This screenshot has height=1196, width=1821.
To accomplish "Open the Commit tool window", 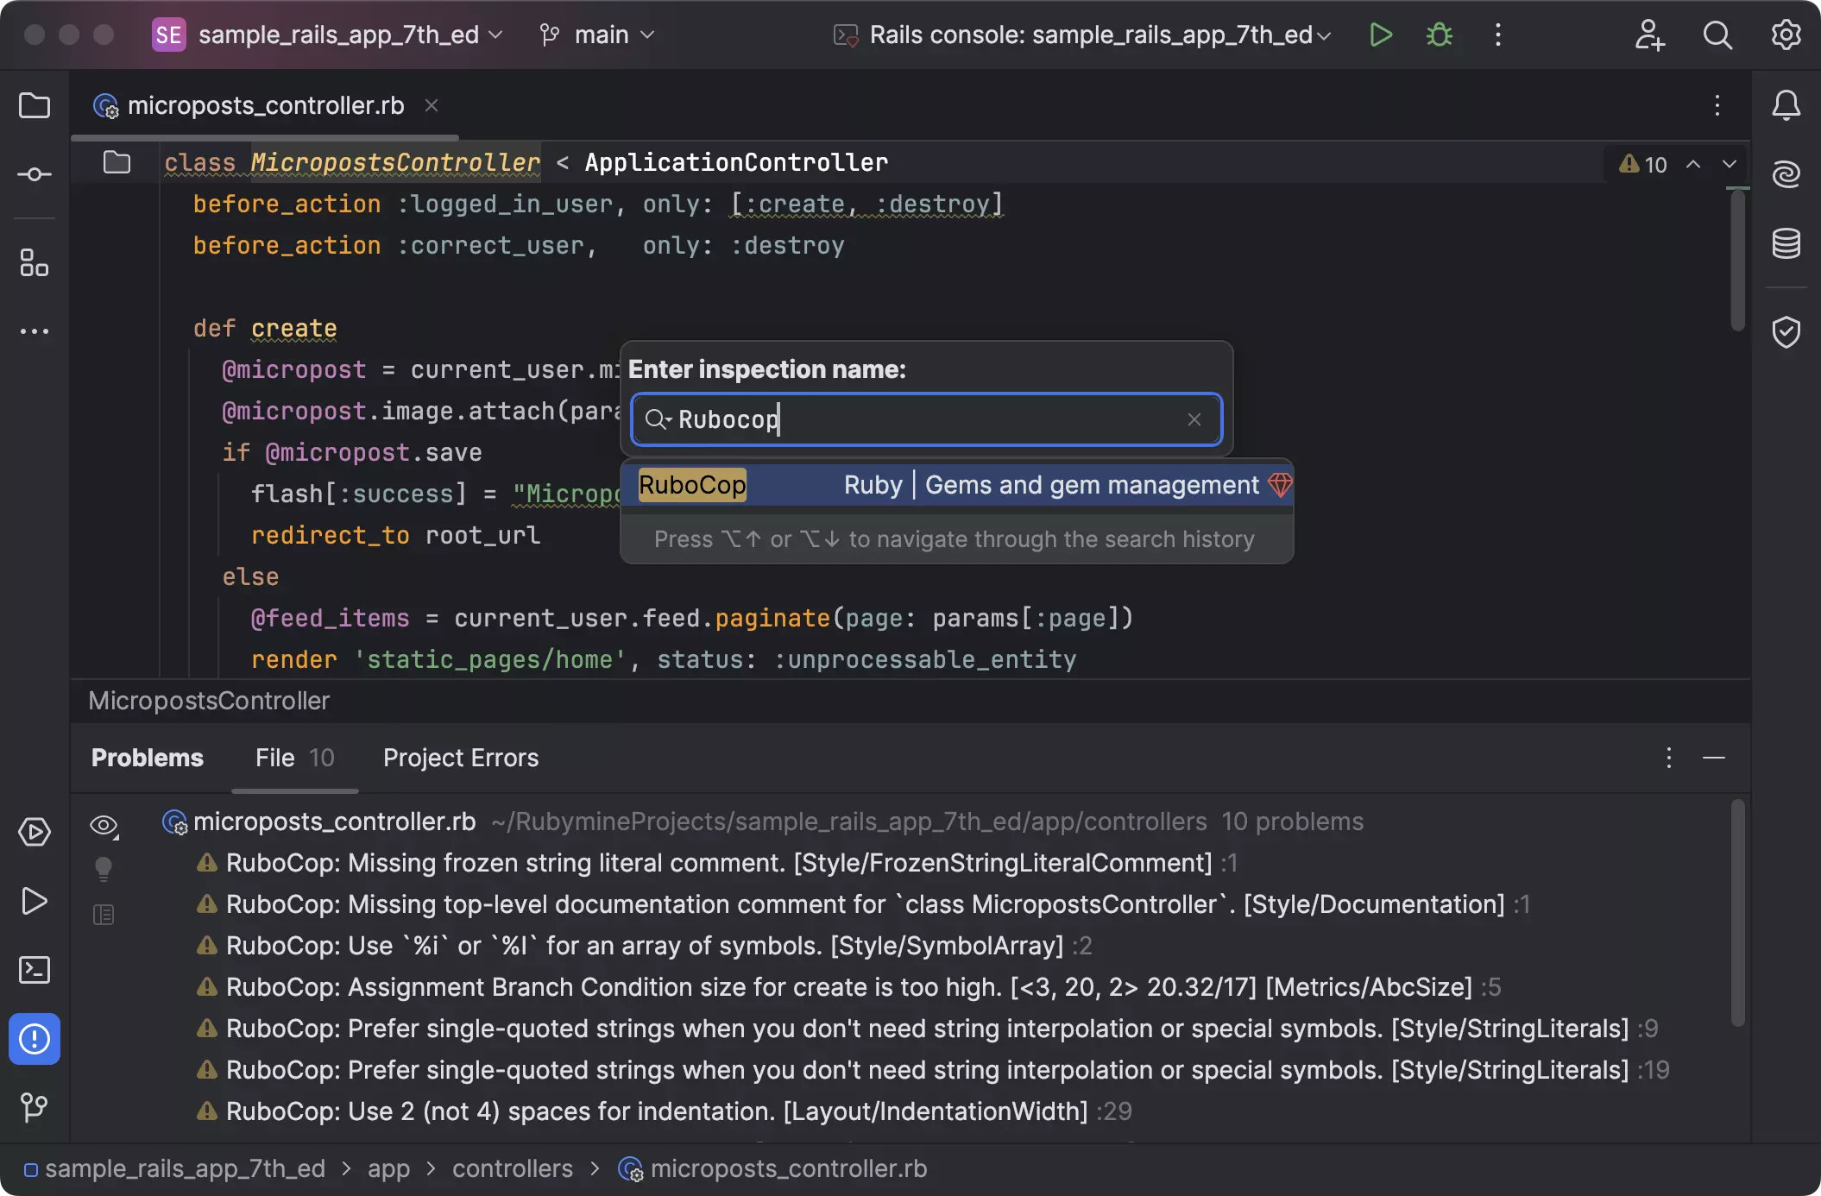I will coord(35,175).
